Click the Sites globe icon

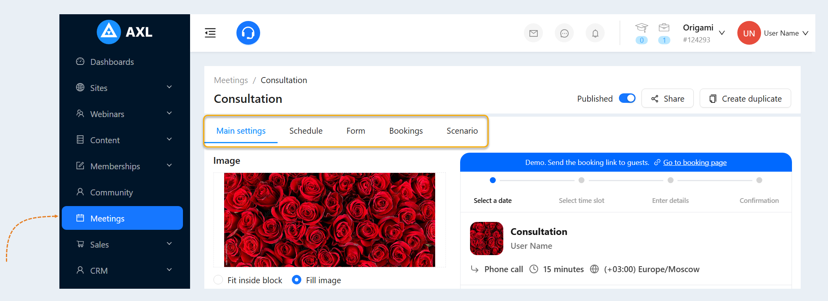click(80, 87)
